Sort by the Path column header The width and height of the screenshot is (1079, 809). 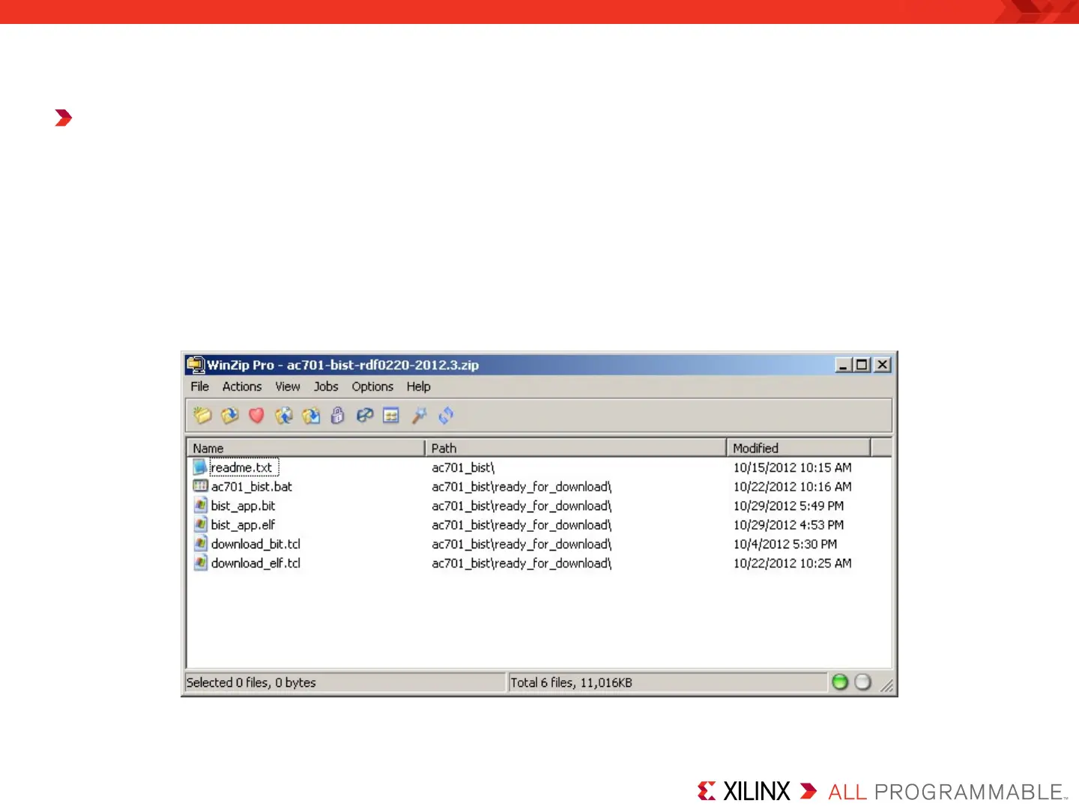coord(575,448)
